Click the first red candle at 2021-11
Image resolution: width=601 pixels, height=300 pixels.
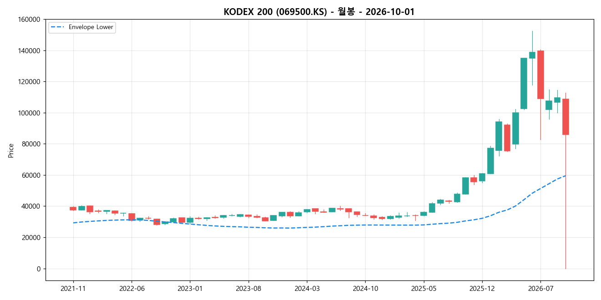tap(73, 209)
